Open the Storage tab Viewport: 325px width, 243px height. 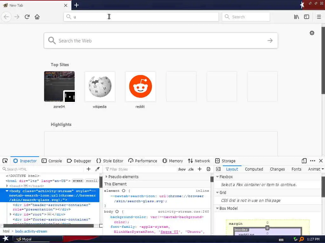coord(225,161)
